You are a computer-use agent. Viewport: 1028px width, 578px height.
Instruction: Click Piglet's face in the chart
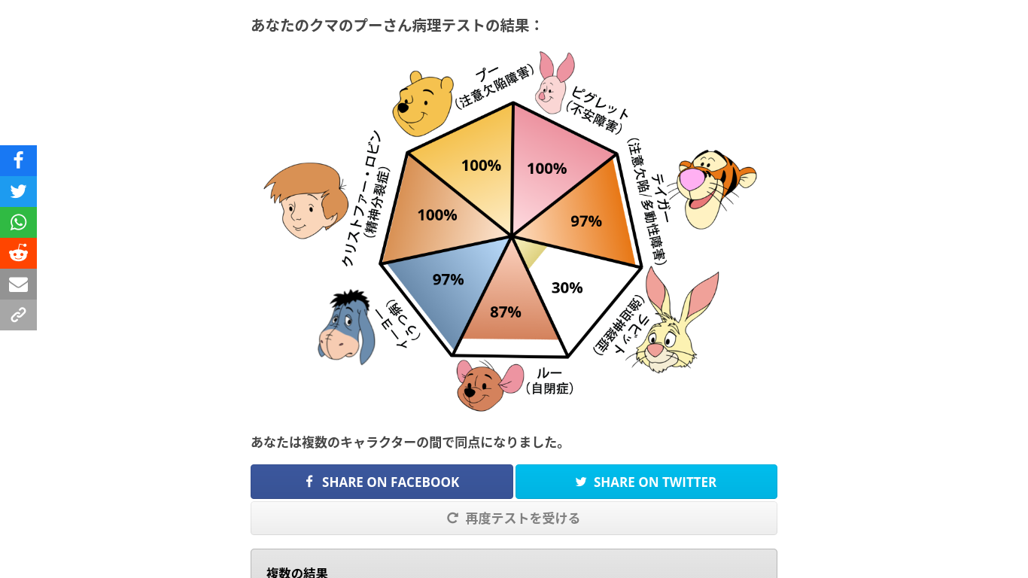[553, 84]
